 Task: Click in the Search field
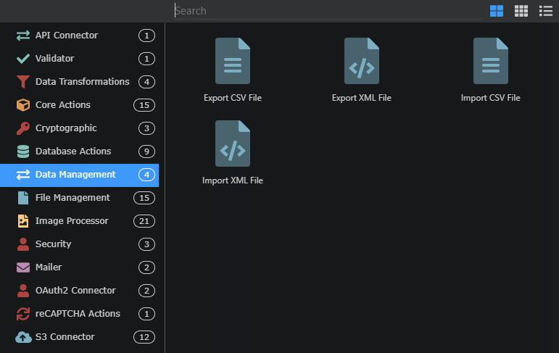(327, 11)
